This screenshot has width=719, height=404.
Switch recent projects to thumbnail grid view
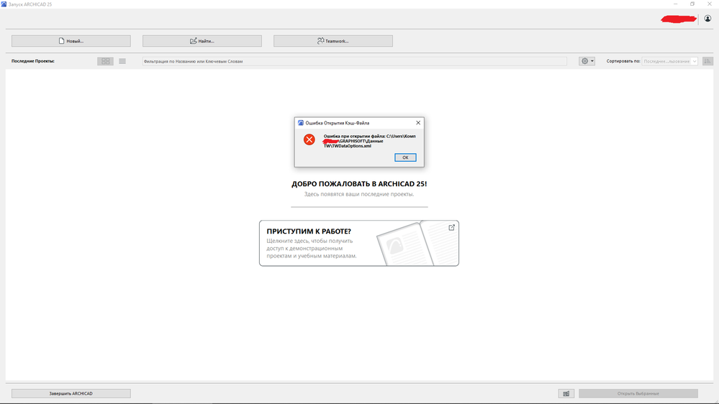pyautogui.click(x=106, y=61)
